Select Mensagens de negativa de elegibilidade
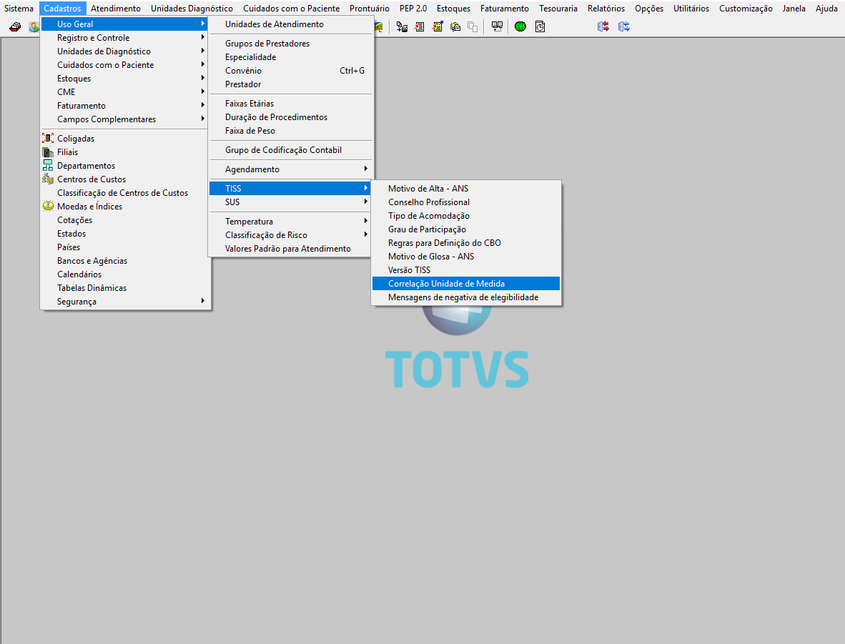 click(466, 297)
